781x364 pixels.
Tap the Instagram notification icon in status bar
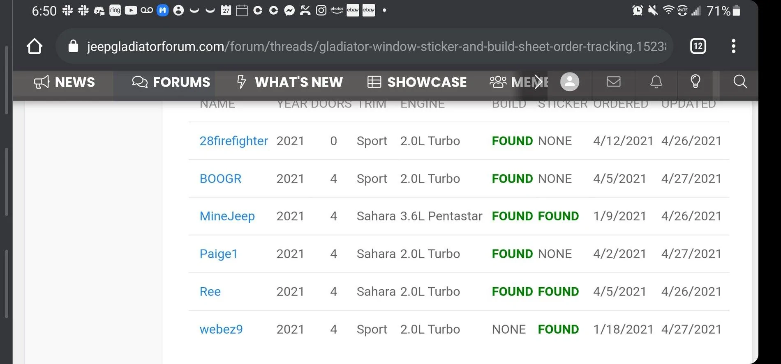pos(321,10)
